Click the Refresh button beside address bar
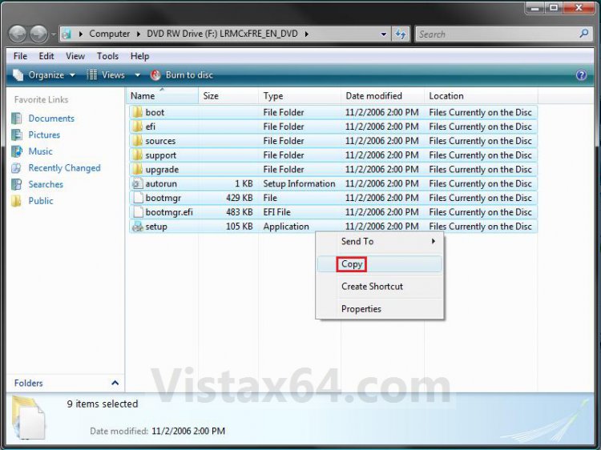601x450 pixels. (x=401, y=34)
